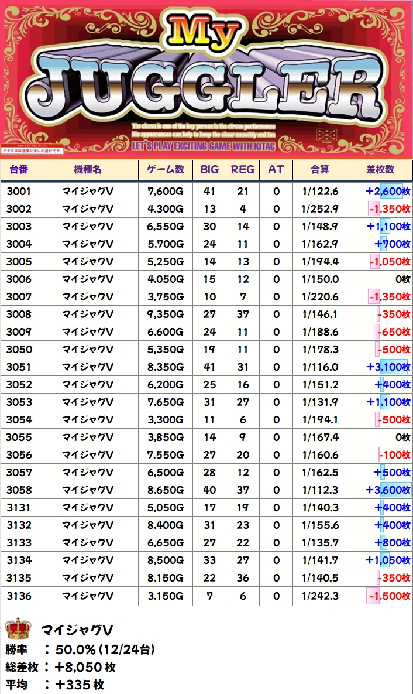Click the +700枚 value in row 3004
The height and width of the screenshot is (694, 413).
point(393,244)
